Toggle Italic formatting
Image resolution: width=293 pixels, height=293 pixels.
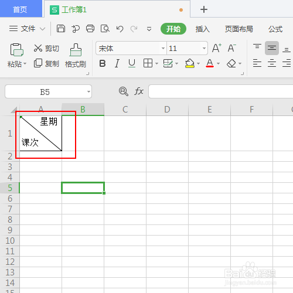117,63
